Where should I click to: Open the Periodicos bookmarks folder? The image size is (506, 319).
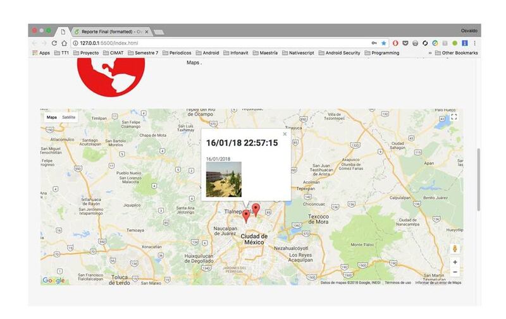[x=177, y=53]
